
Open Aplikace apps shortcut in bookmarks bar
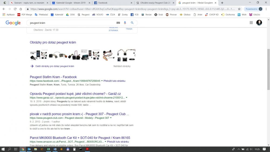pos(9,15)
